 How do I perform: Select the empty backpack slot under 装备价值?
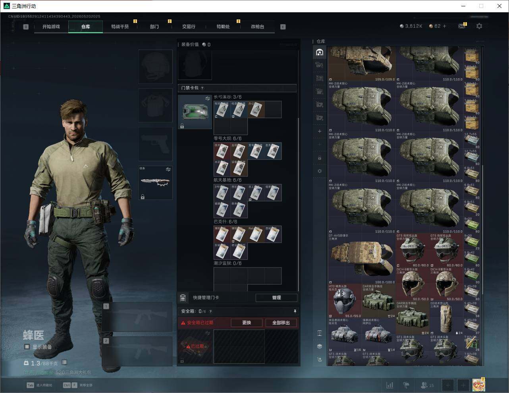click(x=195, y=65)
